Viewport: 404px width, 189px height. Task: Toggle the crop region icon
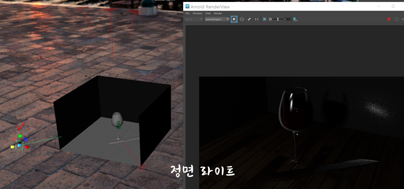[265, 19]
